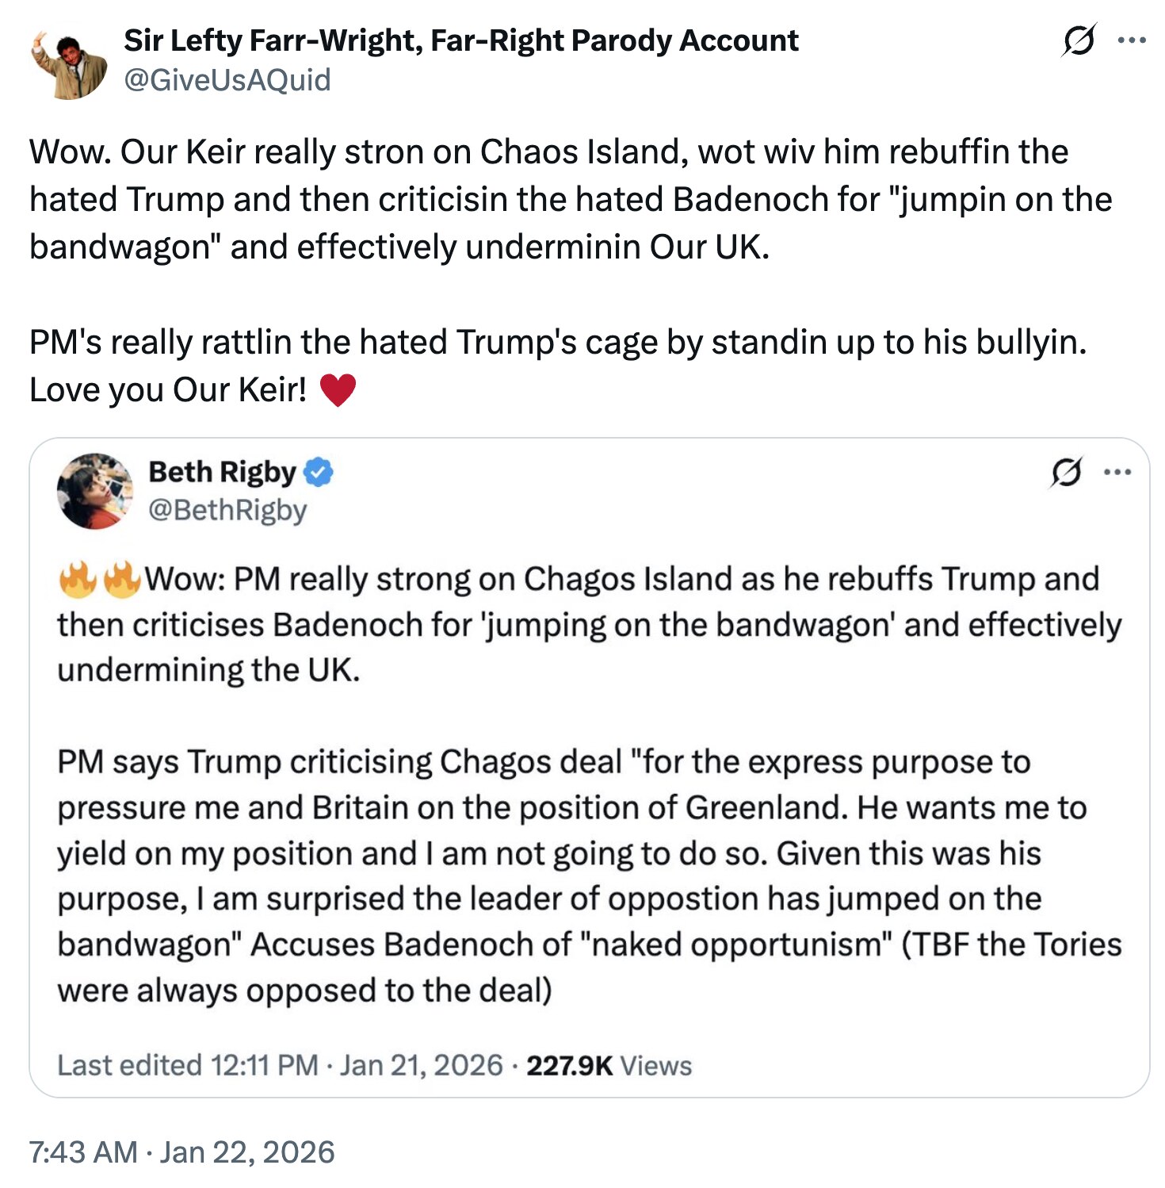The image size is (1165, 1188).
Task: Click the fire emojis in the quoted post
Action: tap(100, 580)
